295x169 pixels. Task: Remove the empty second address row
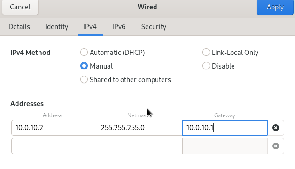(x=276, y=146)
